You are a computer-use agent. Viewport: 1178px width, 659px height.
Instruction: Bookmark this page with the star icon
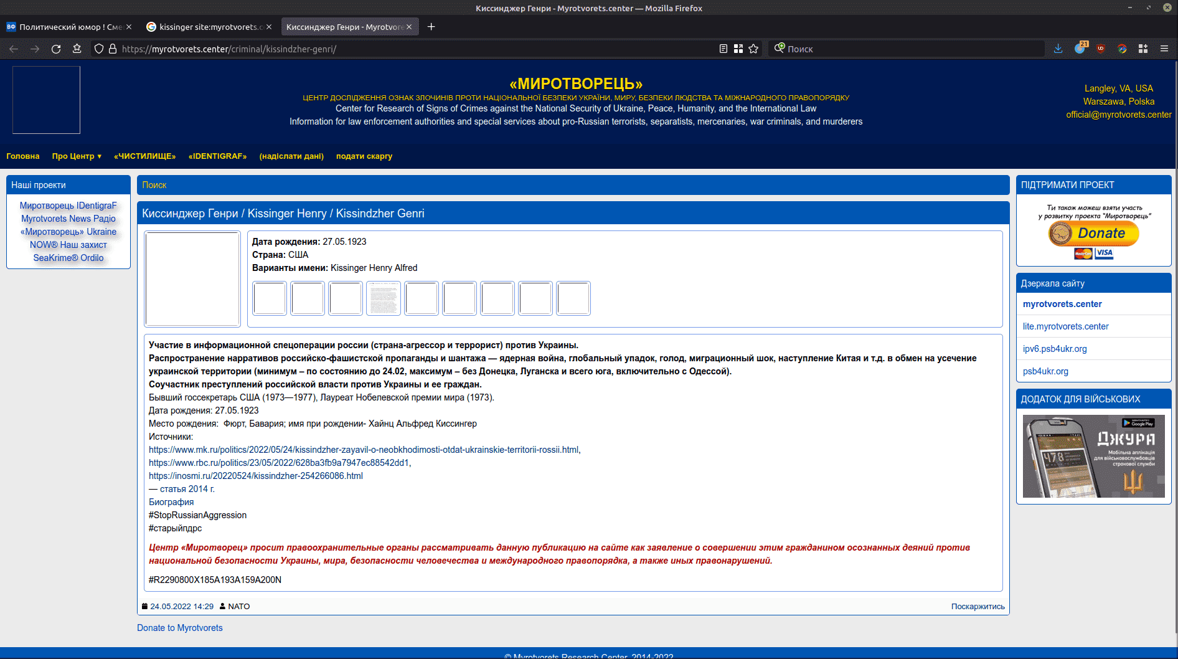(x=753, y=49)
